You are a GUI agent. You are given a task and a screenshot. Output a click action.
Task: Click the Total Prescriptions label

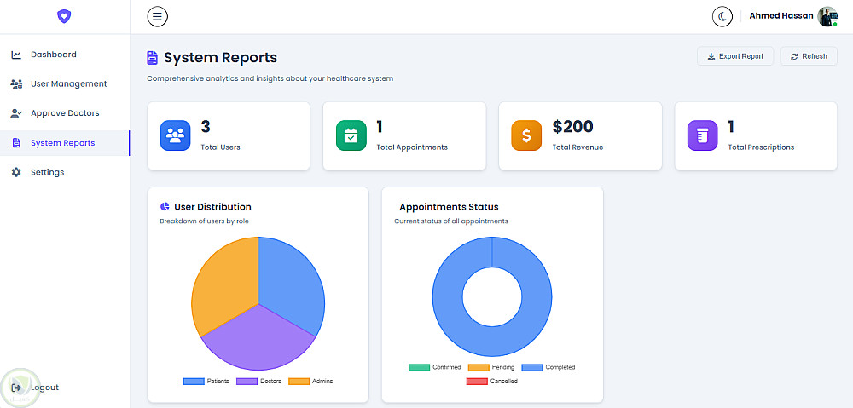point(761,147)
